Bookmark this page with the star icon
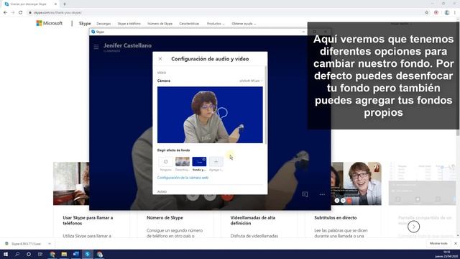The image size is (460, 259). click(x=426, y=13)
